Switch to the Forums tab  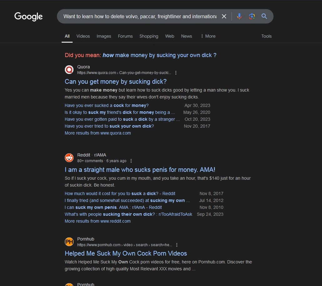[x=125, y=36]
